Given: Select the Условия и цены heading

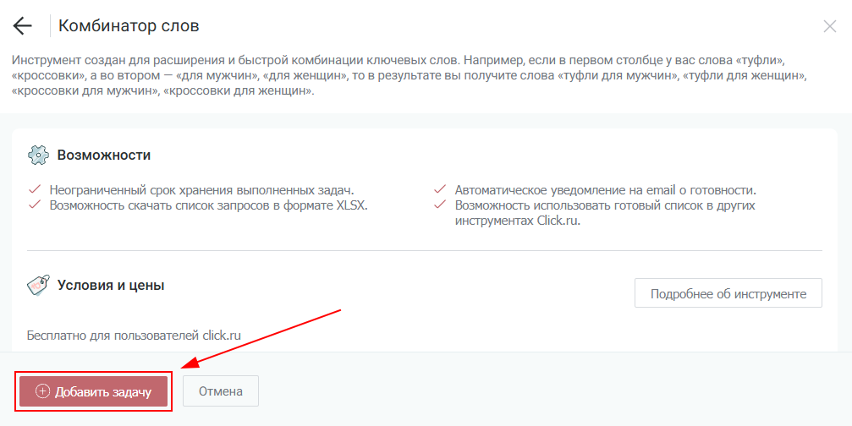Looking at the screenshot, I should pyautogui.click(x=111, y=286).
